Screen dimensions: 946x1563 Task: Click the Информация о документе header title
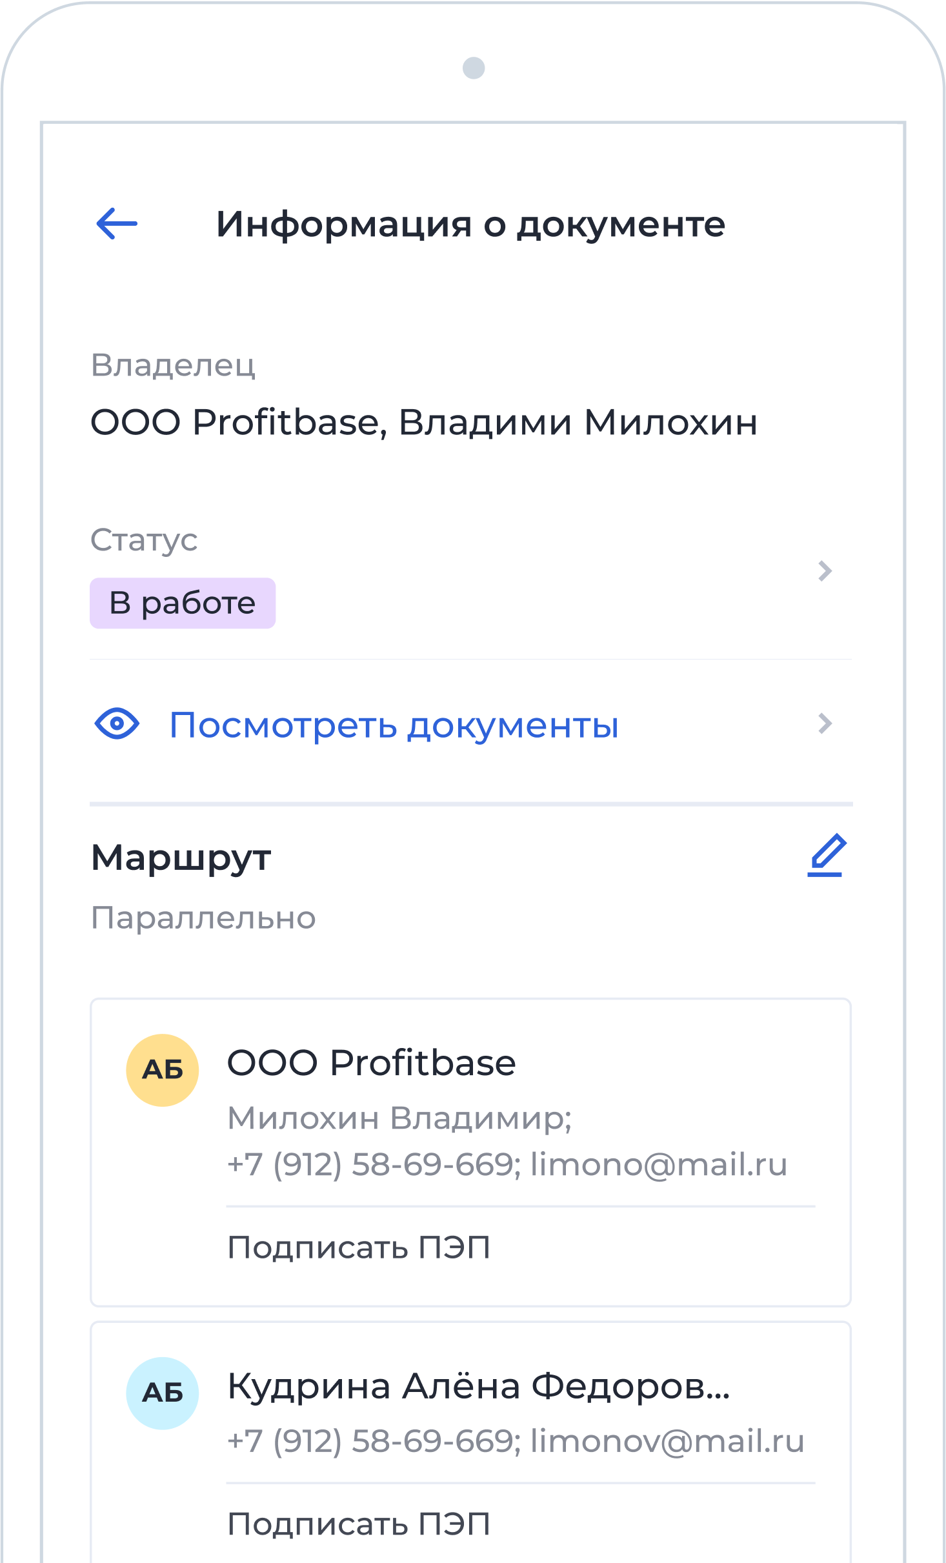pyautogui.click(x=470, y=225)
